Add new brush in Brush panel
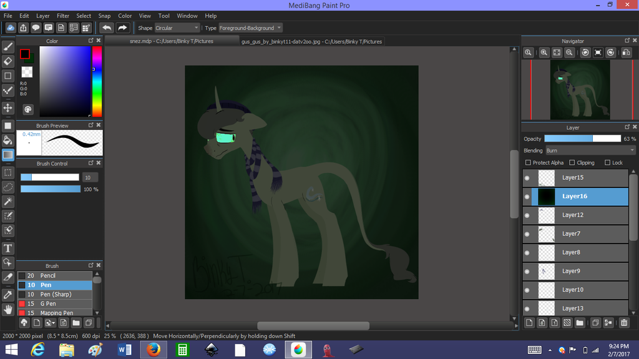This screenshot has width=639, height=359. [x=37, y=323]
